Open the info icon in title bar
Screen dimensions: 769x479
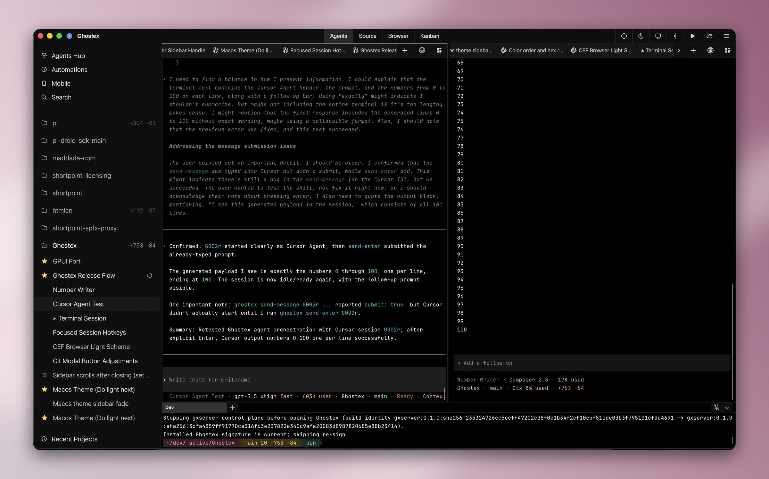[624, 36]
